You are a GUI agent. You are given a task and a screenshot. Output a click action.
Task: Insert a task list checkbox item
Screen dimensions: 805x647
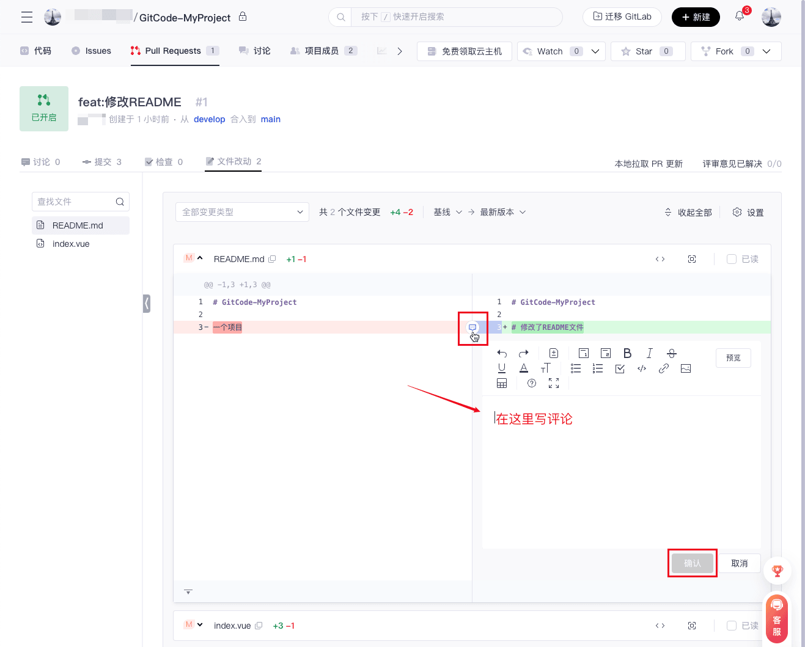(x=620, y=368)
